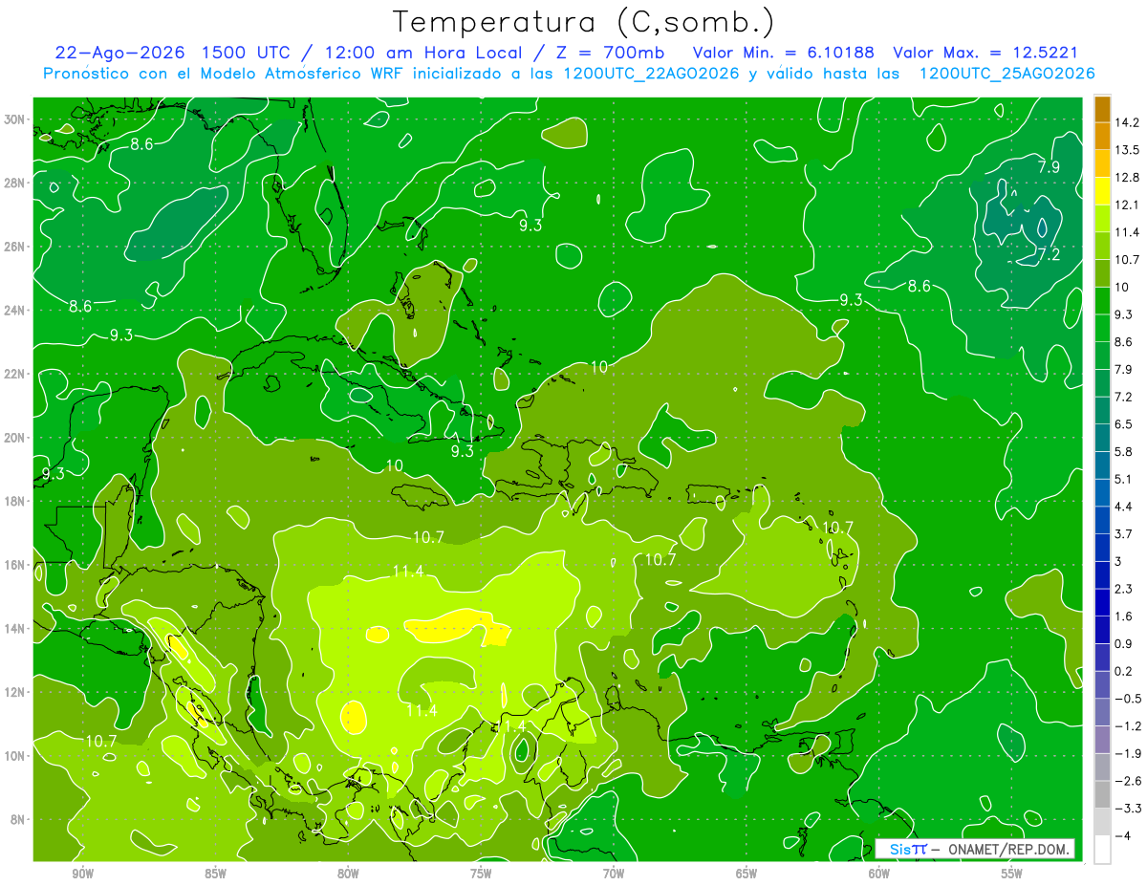Pick the yellow swatch between 12.1 and 12.8

[x=1102, y=192]
